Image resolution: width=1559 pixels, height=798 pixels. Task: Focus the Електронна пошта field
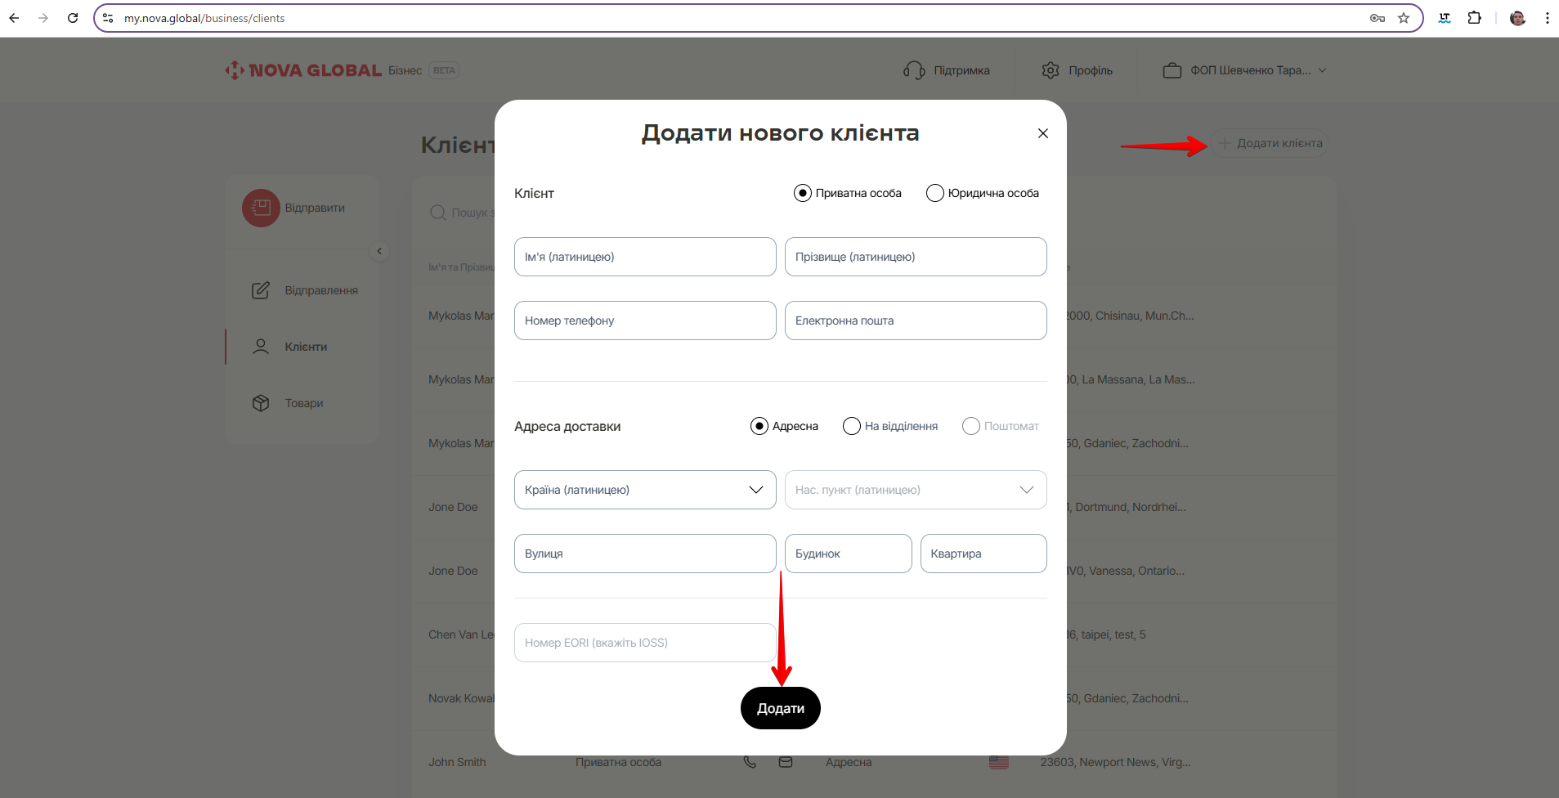(x=915, y=321)
